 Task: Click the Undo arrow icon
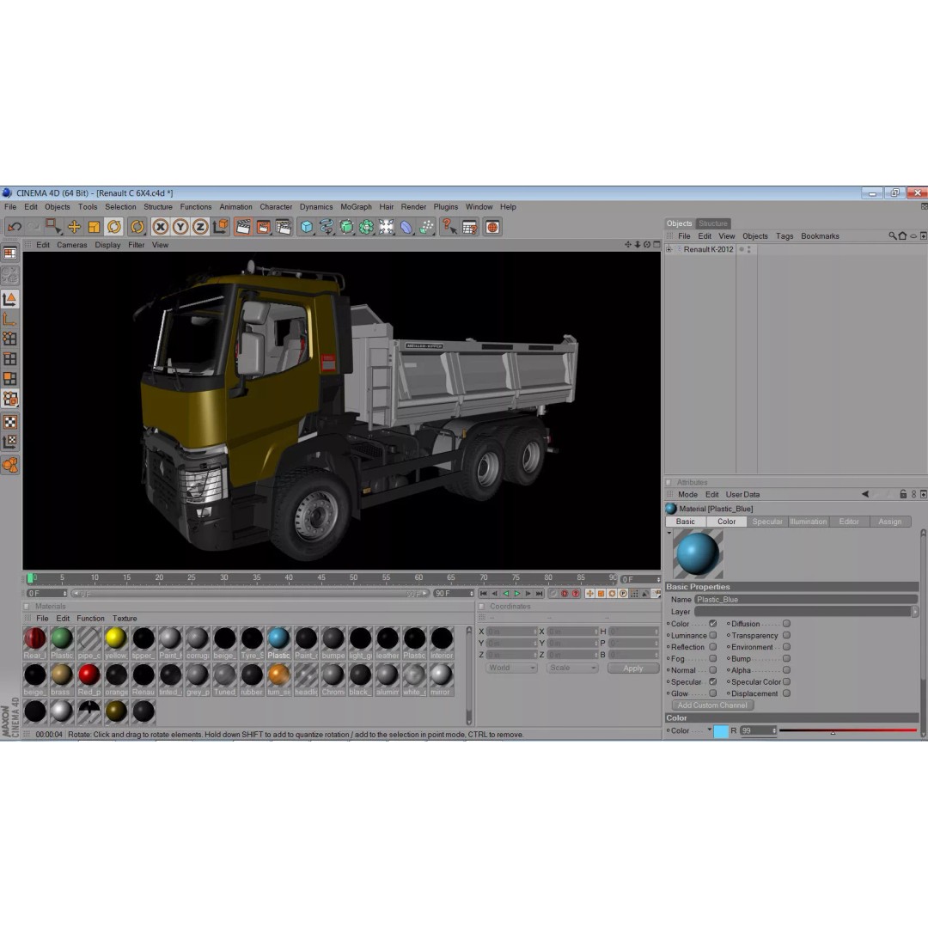coord(15,227)
